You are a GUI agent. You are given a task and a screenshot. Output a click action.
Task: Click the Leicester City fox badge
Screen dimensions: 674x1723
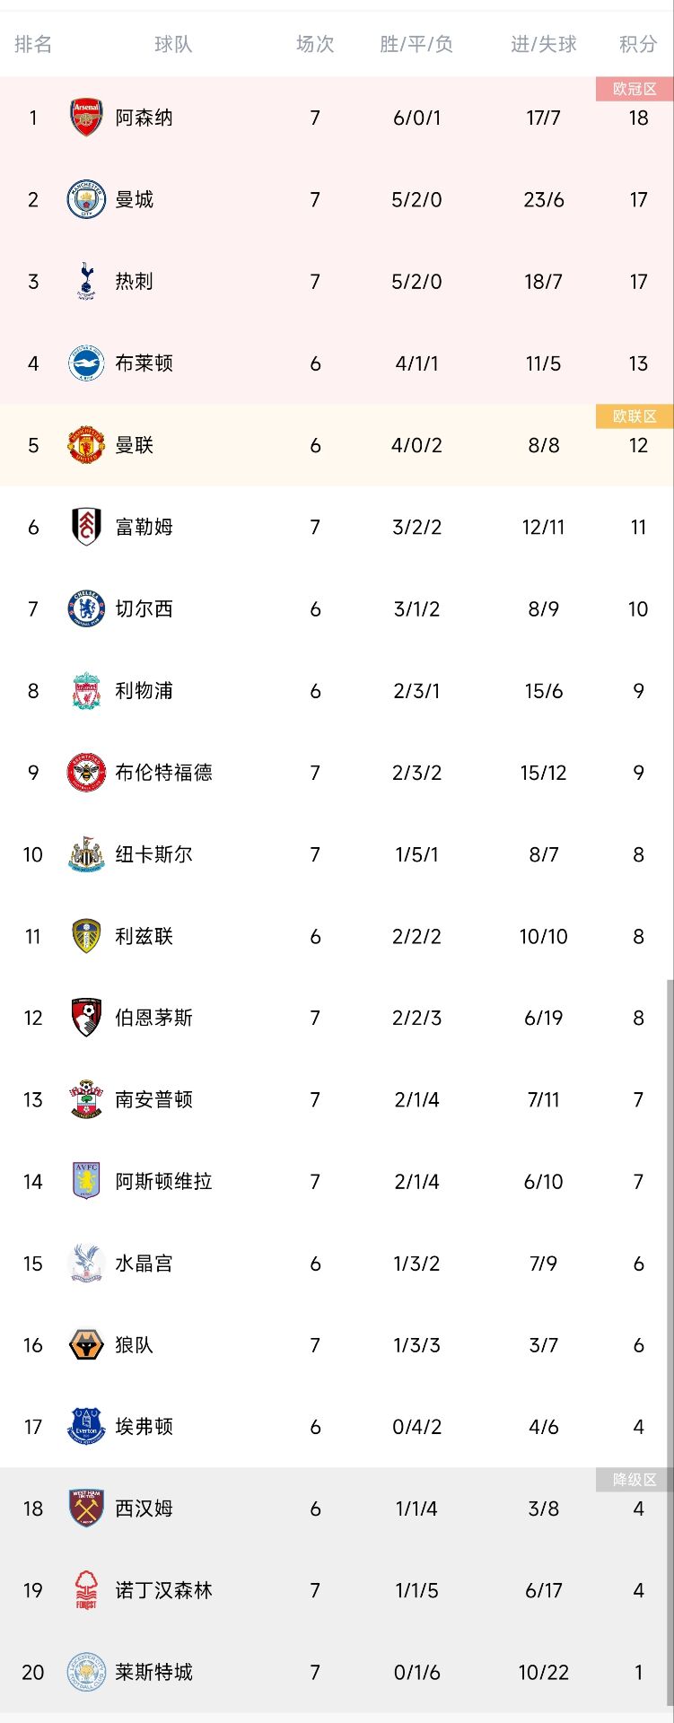pos(86,1672)
